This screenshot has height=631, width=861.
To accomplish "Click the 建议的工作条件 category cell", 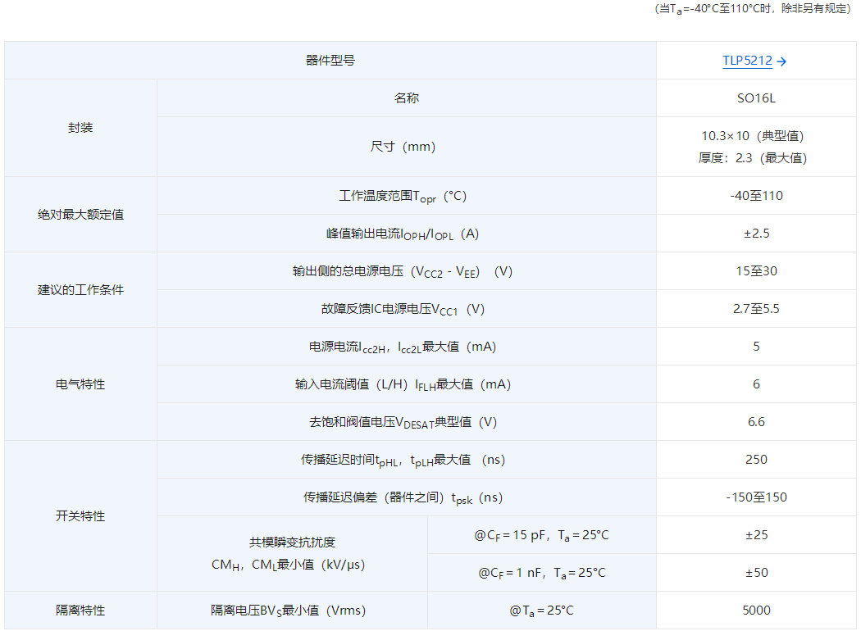I will tap(80, 290).
